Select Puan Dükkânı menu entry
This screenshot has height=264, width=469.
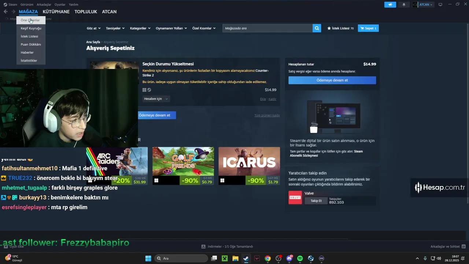coord(31,44)
